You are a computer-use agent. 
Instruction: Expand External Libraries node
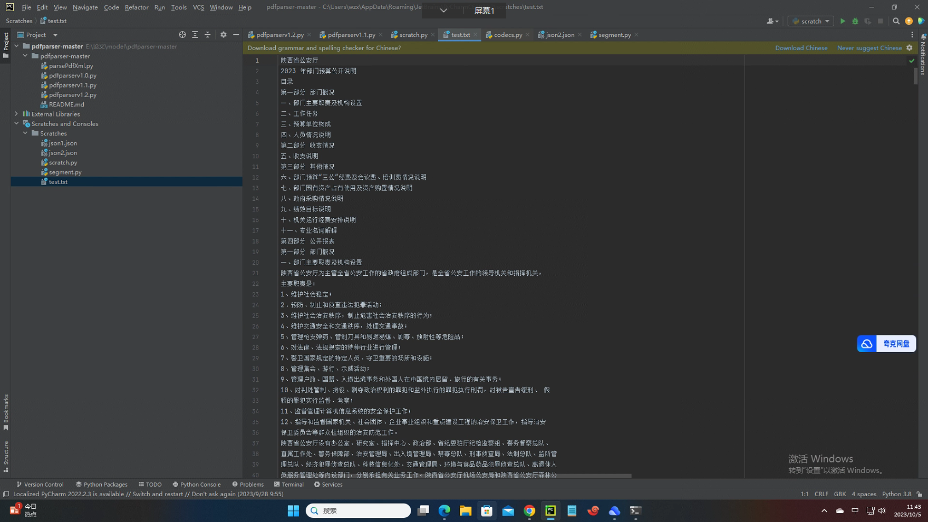[16, 114]
